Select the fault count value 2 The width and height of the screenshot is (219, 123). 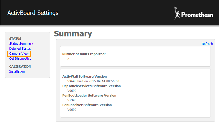point(68,59)
